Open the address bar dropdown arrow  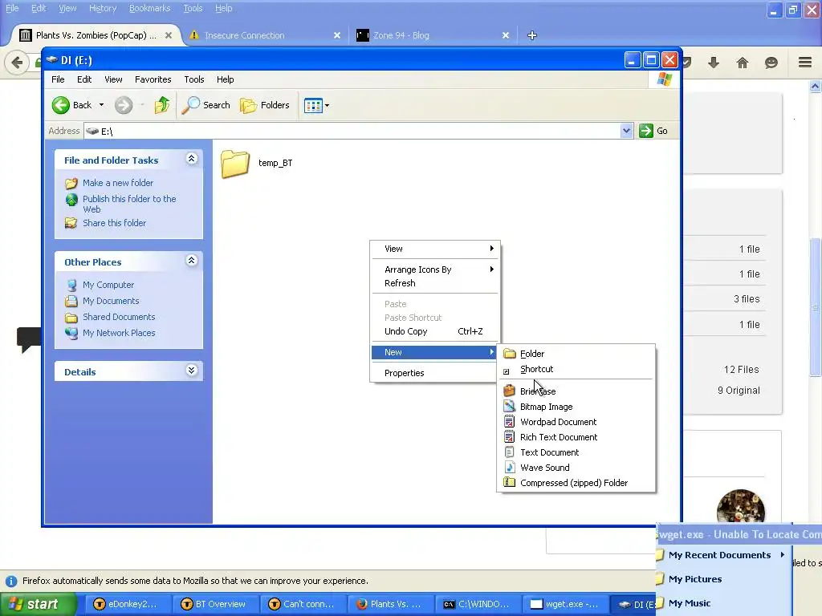tap(626, 131)
